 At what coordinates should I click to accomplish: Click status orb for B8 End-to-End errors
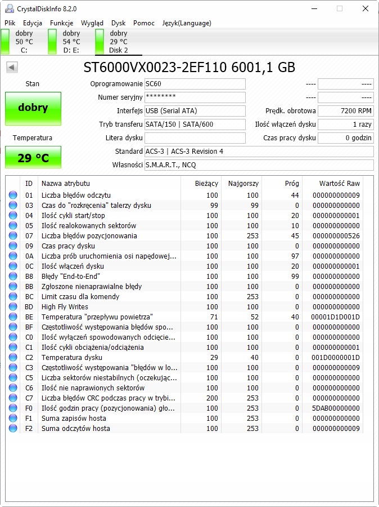tap(13, 276)
